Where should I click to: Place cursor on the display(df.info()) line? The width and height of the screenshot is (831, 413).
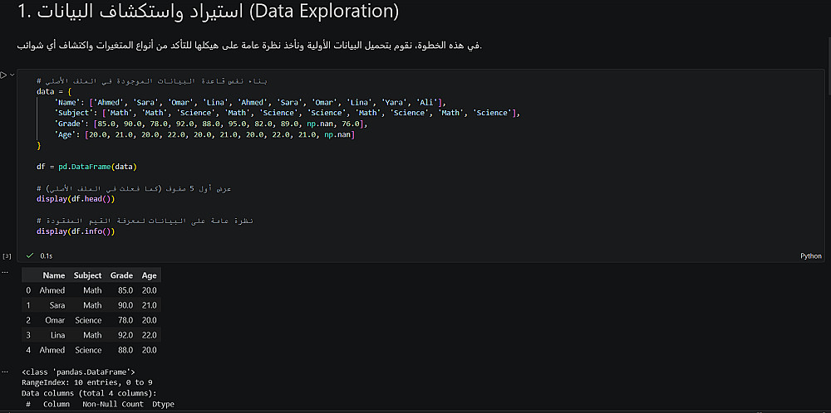[75, 231]
